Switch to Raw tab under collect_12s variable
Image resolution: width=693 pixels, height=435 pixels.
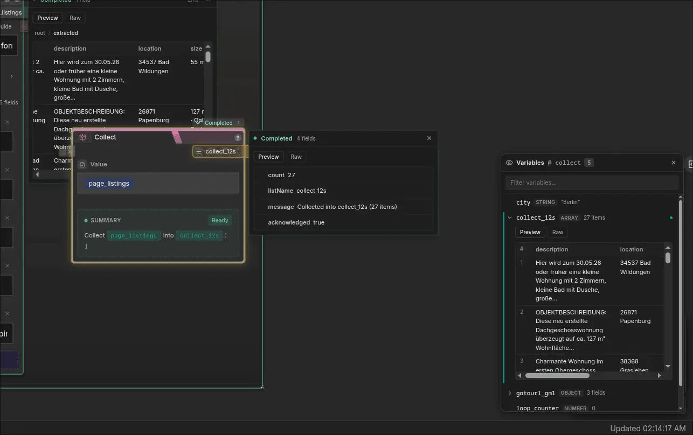[x=558, y=232]
